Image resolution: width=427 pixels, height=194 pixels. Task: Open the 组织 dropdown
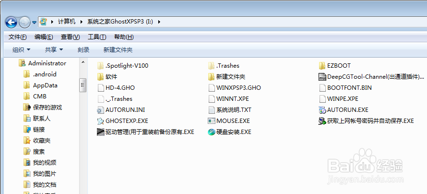click(22, 49)
